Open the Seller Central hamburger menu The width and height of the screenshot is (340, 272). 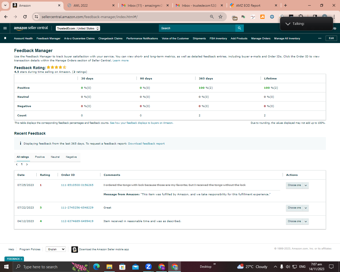[x=5, y=28]
